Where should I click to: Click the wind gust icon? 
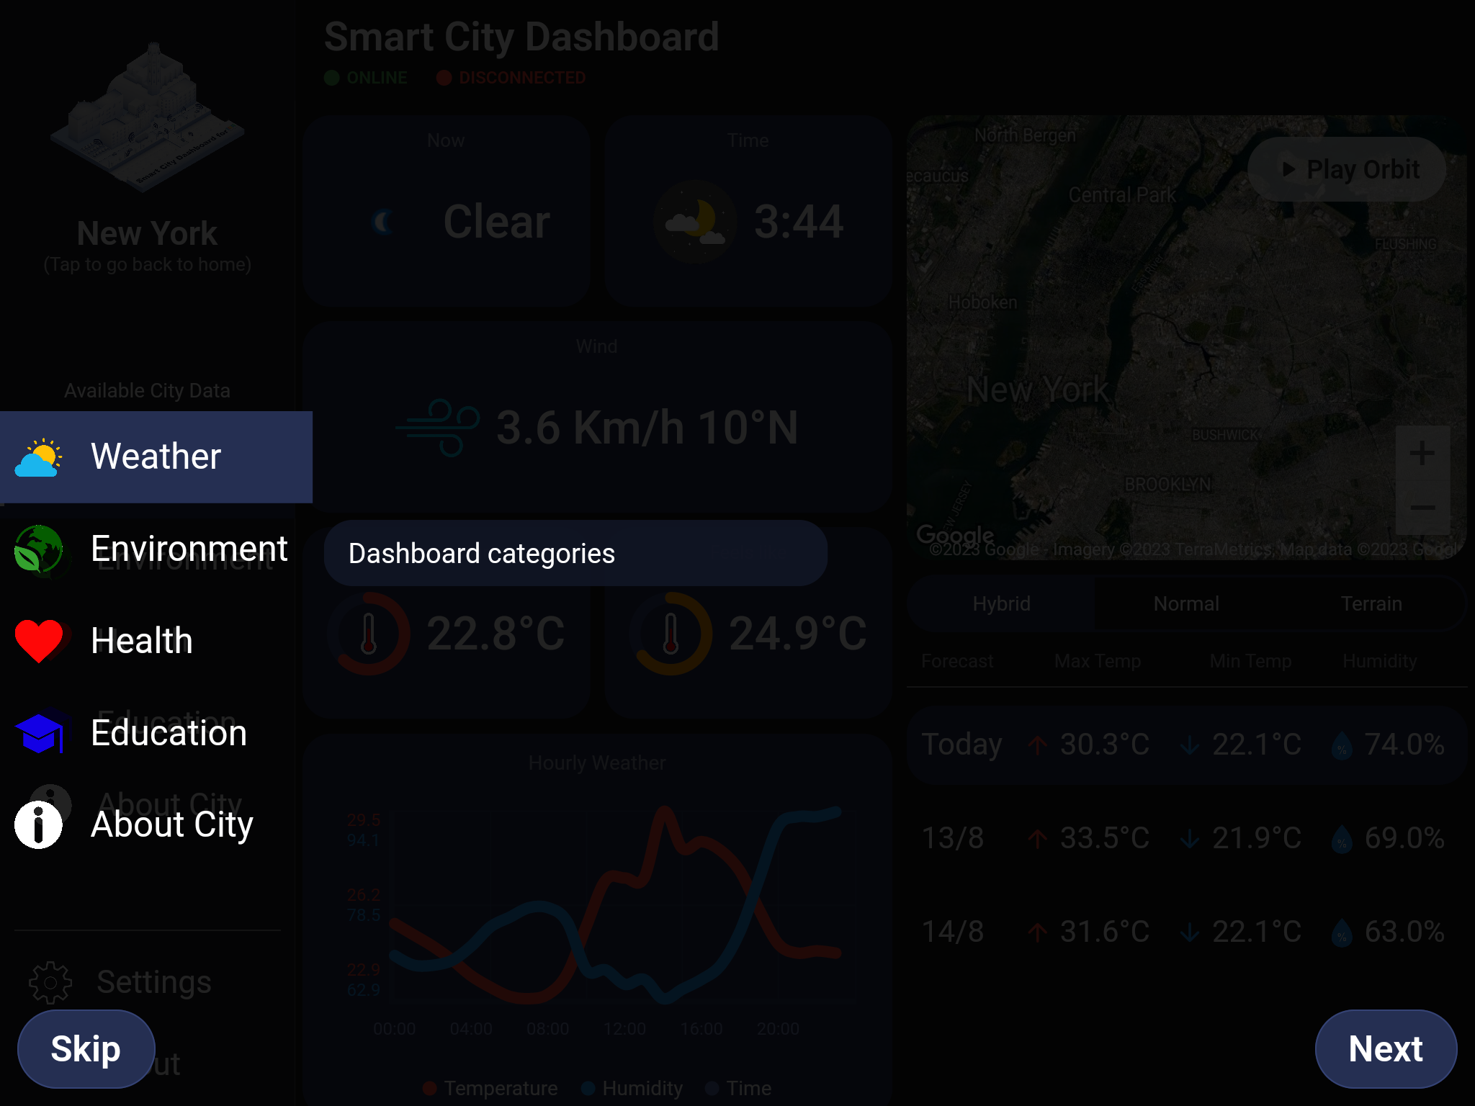point(438,428)
